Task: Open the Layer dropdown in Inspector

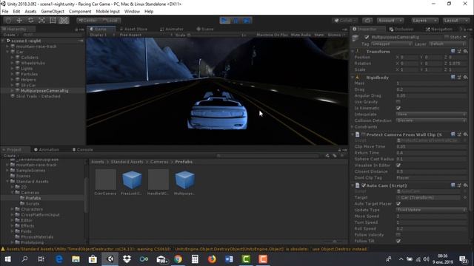Action: pyautogui.click(x=447, y=44)
